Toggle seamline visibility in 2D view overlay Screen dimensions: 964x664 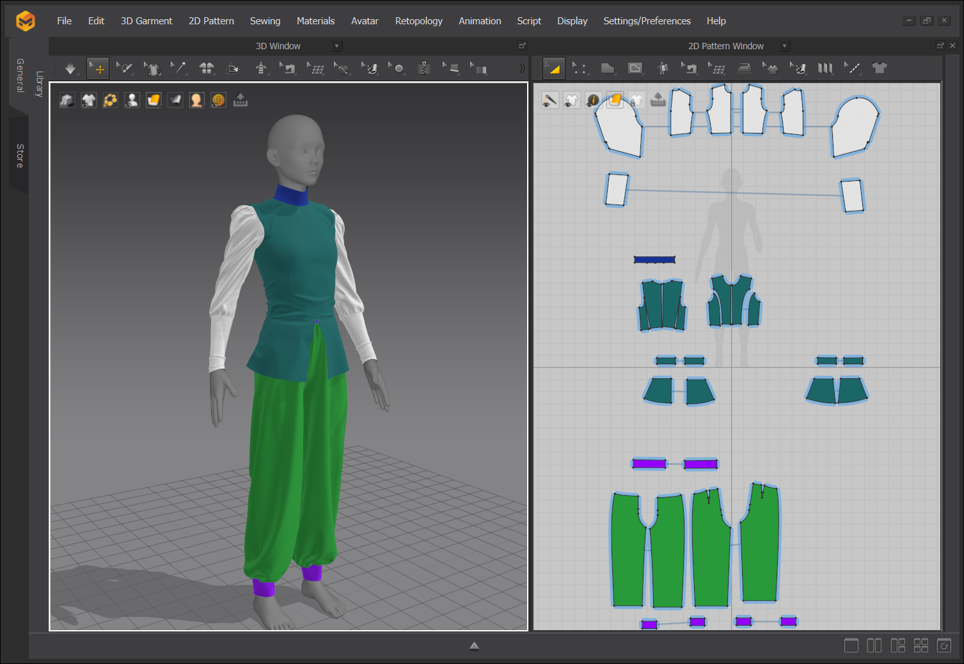(x=550, y=100)
